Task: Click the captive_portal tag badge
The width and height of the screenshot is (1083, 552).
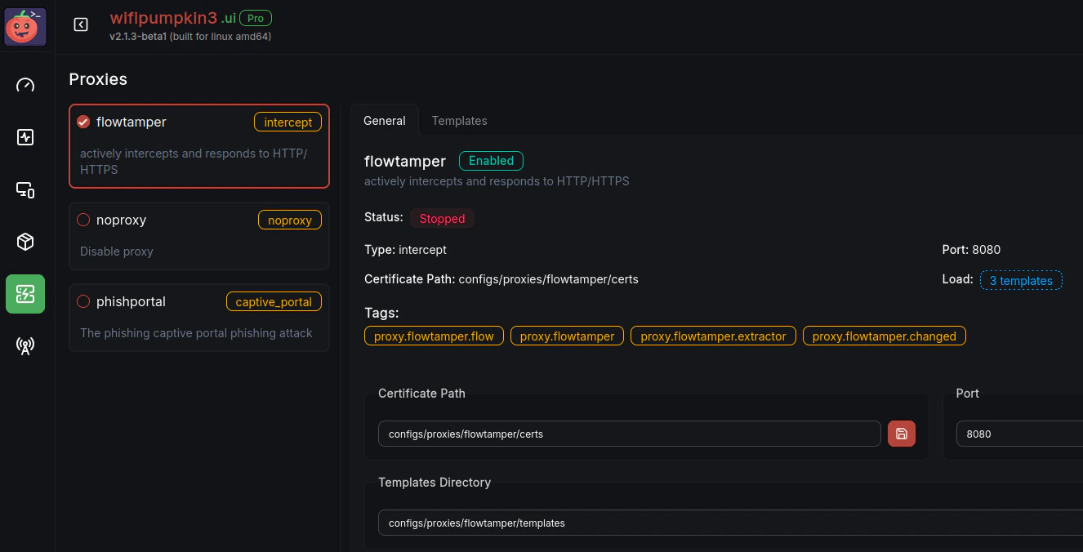Action: click(274, 302)
